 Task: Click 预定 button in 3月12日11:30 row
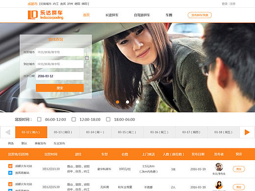click(x=239, y=169)
